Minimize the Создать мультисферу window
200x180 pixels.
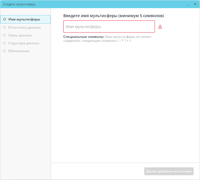[x=188, y=4]
